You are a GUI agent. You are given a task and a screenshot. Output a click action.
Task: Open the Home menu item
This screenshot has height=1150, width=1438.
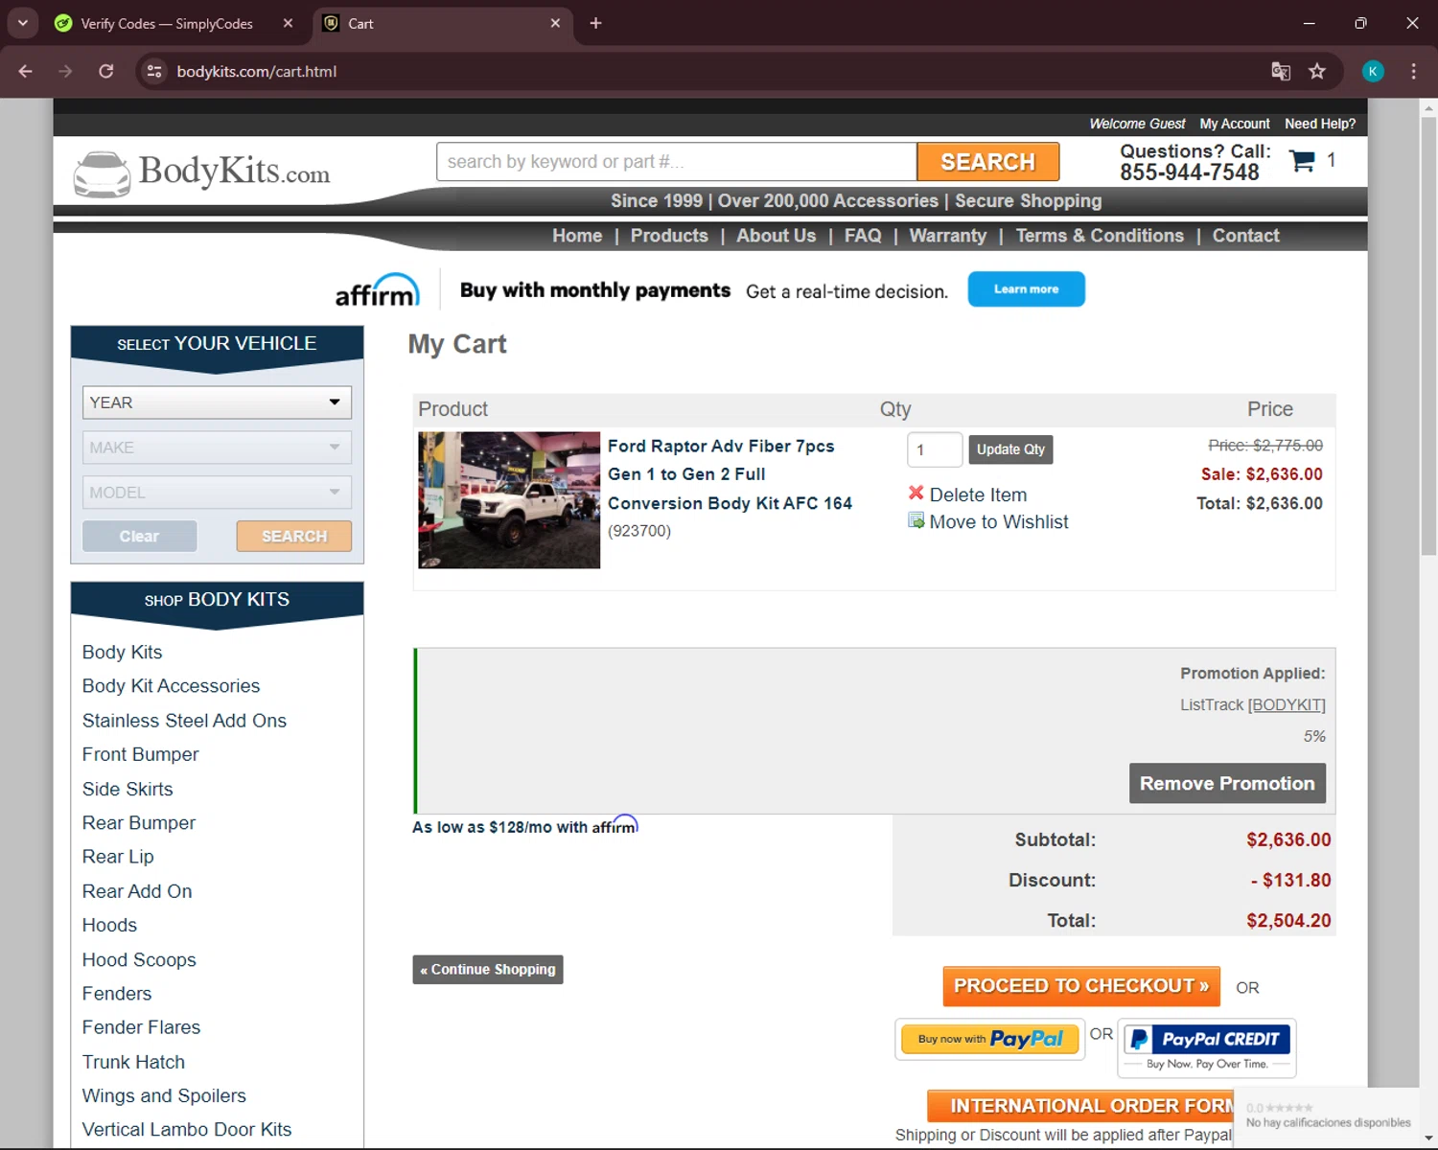point(577,236)
